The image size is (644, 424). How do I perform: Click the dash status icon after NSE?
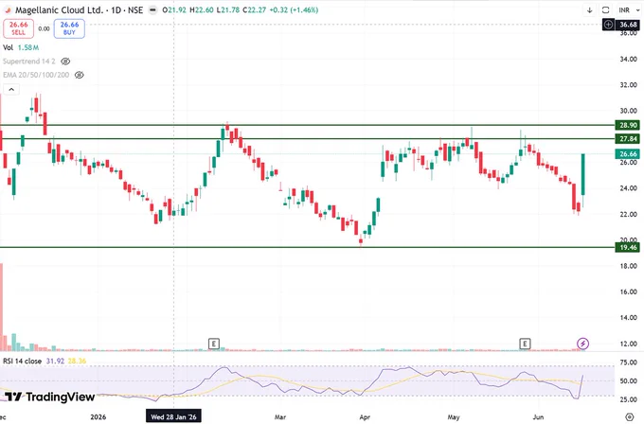[152, 9]
